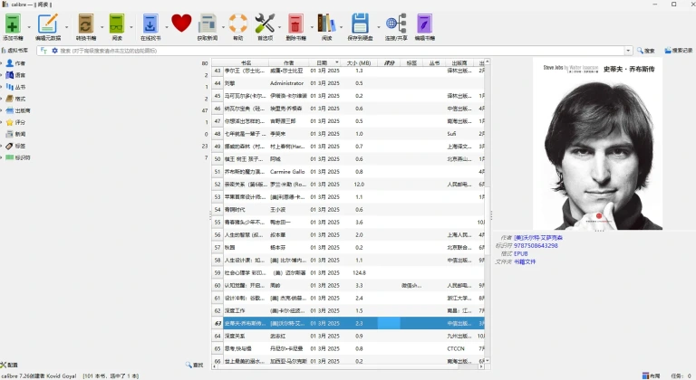The height and width of the screenshot is (380, 696).
Task: Click the red Remove books (删除书籍) icon
Action: pyautogui.click(x=295, y=24)
